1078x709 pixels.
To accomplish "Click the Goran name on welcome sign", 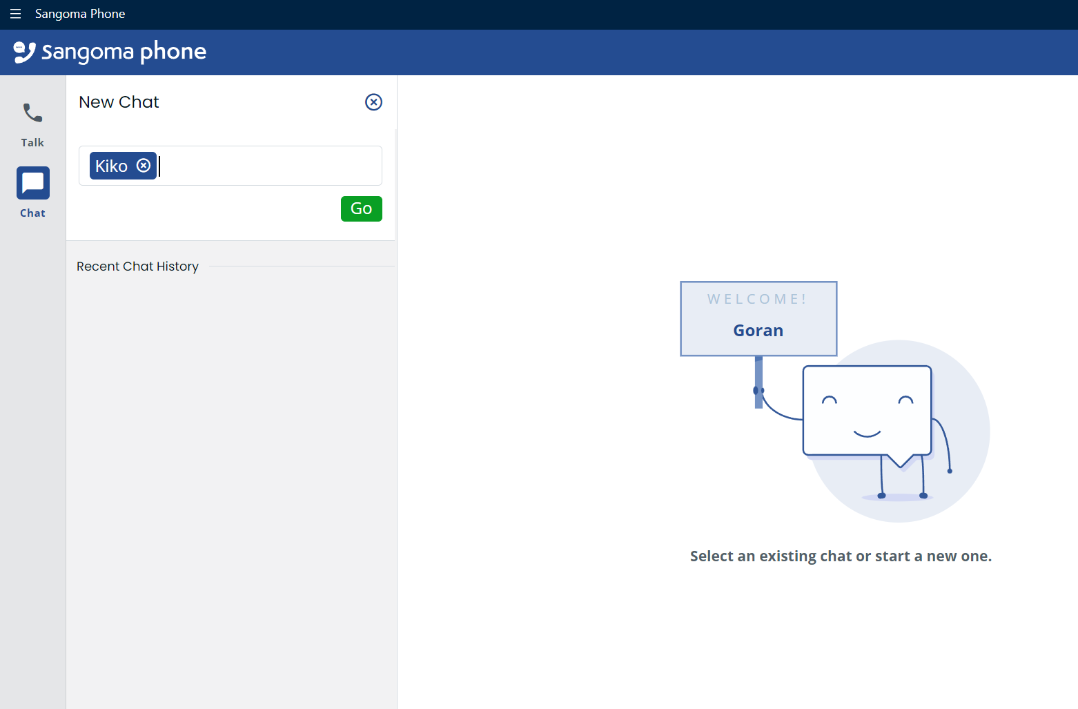I will click(x=758, y=331).
